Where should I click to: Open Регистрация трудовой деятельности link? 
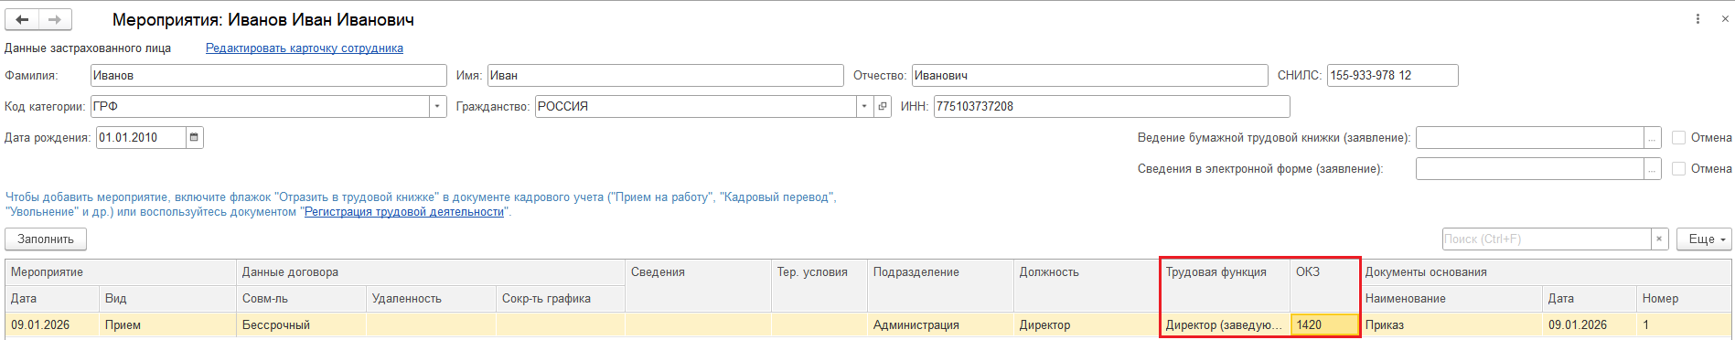(x=404, y=211)
